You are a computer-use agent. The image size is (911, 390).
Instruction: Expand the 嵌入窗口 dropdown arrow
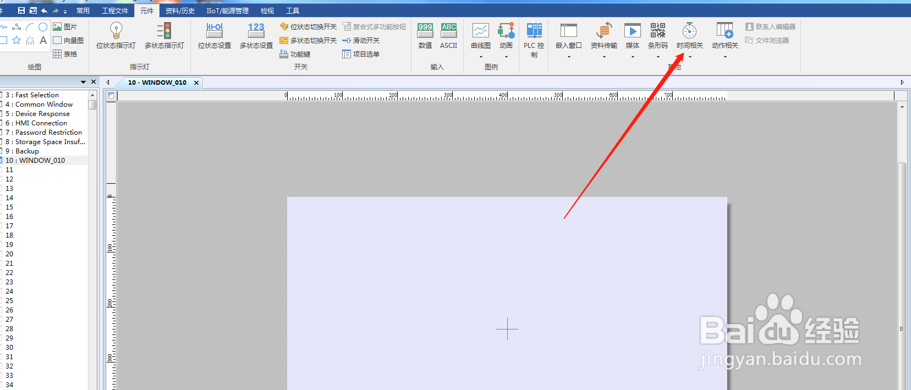[569, 57]
